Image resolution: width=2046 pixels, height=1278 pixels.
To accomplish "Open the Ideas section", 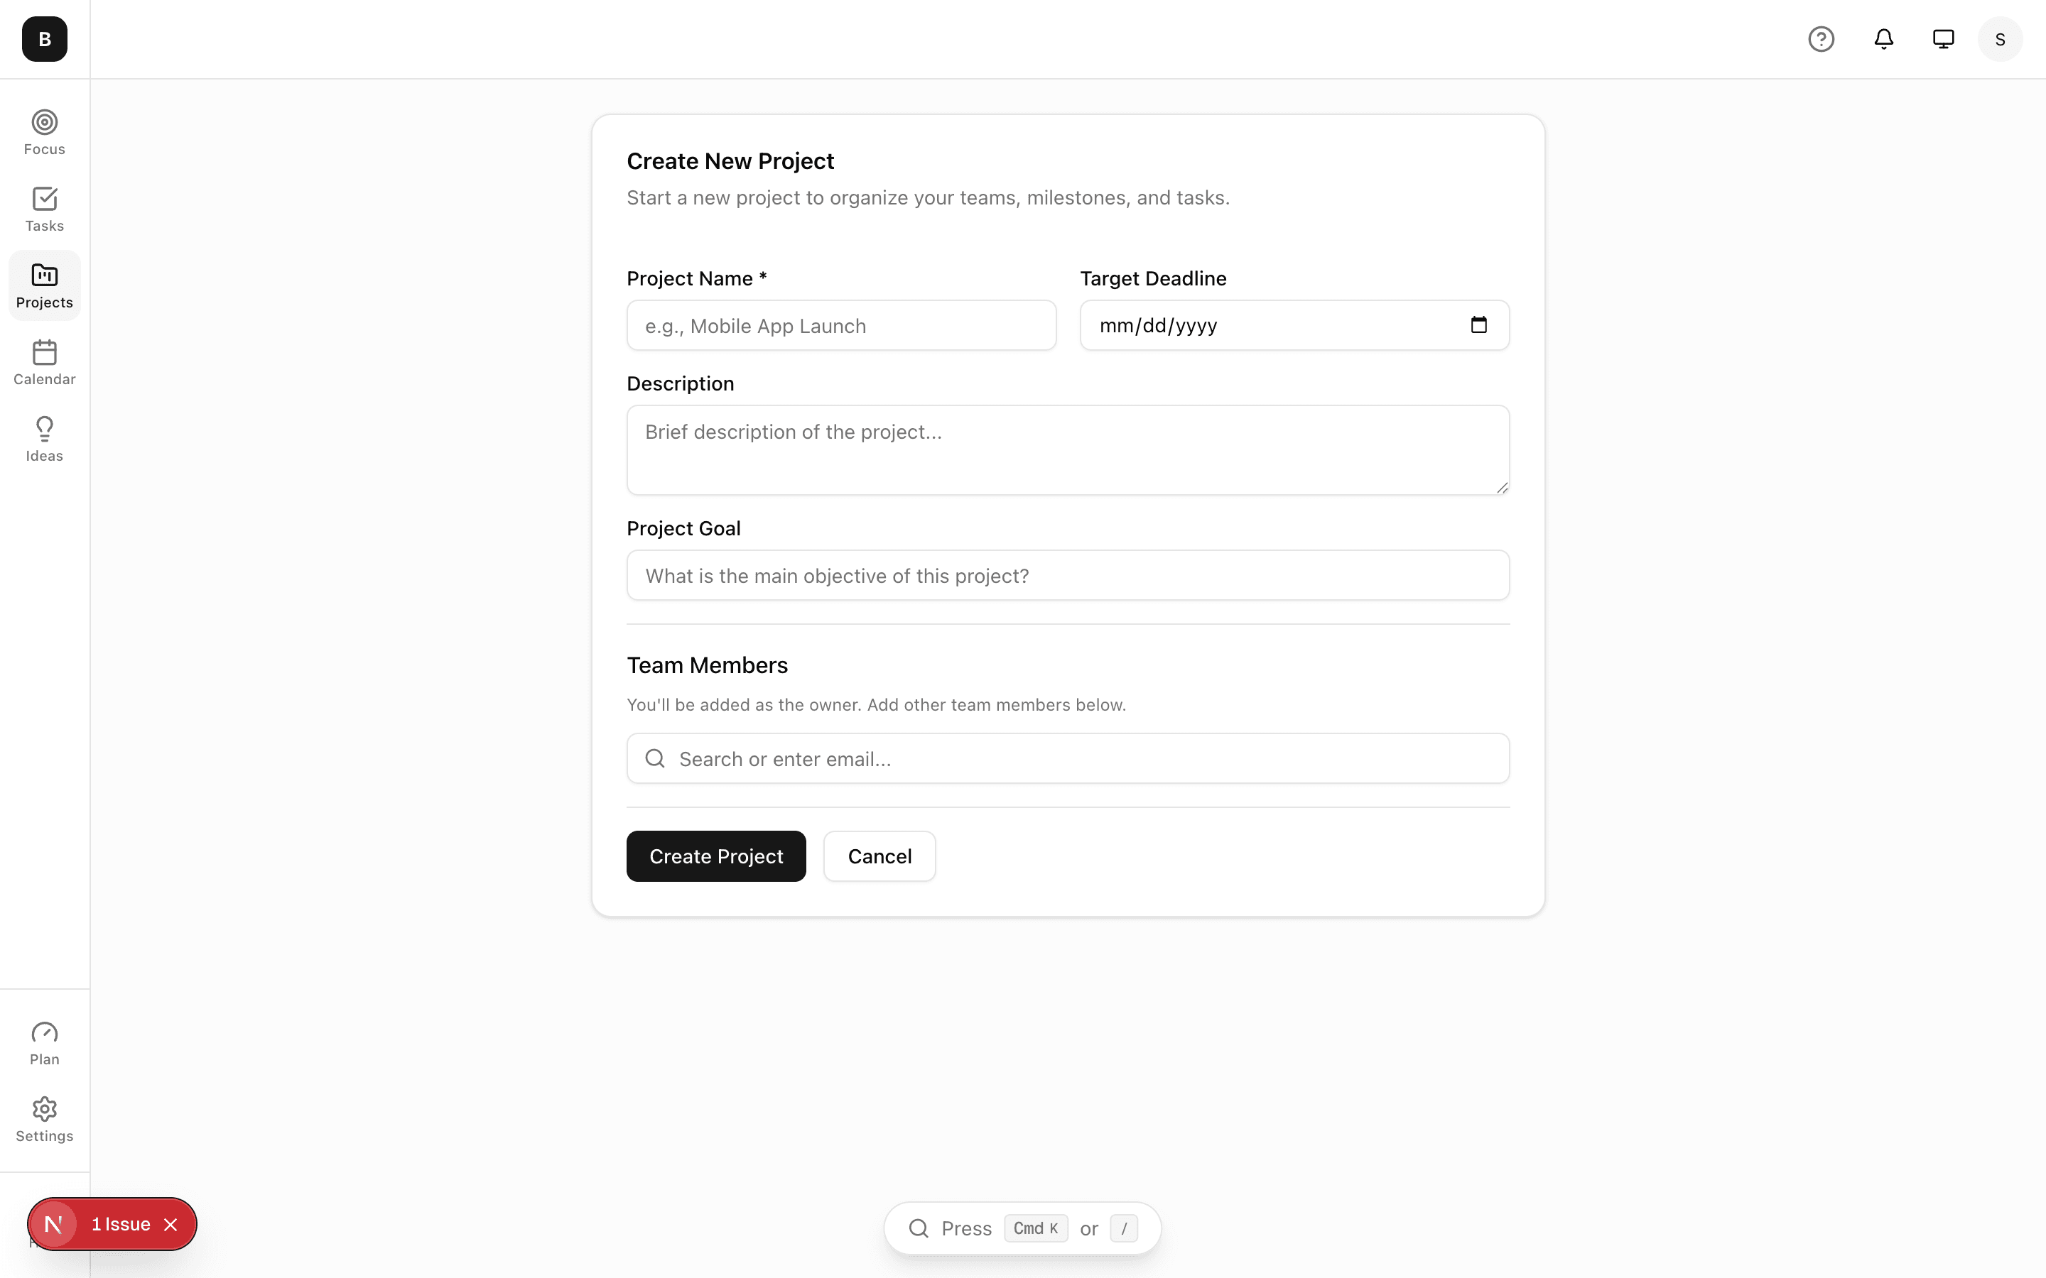I will coord(44,438).
